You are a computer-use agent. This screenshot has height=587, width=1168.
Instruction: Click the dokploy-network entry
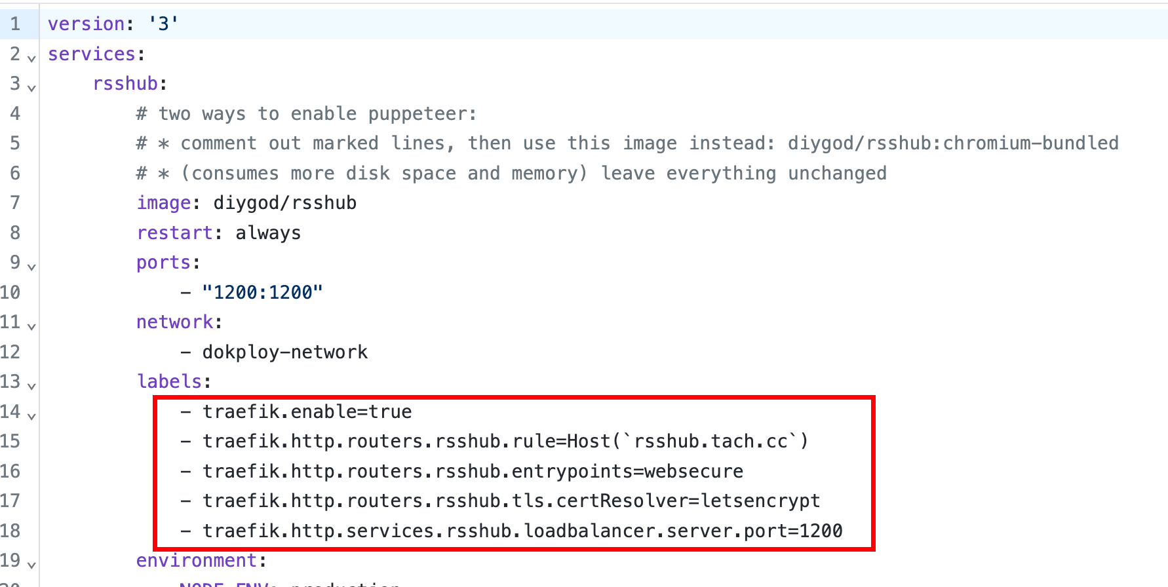(284, 352)
